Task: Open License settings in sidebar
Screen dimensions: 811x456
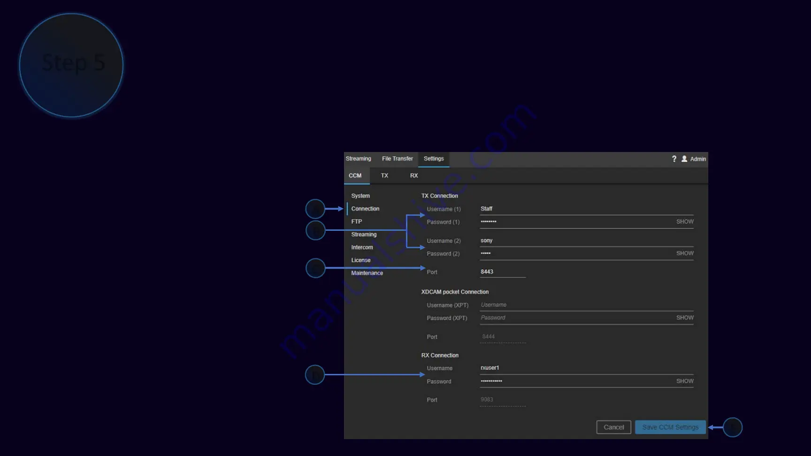Action: click(361, 260)
